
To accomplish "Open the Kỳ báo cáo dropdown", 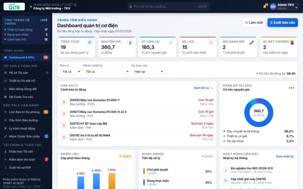I will [148, 72].
